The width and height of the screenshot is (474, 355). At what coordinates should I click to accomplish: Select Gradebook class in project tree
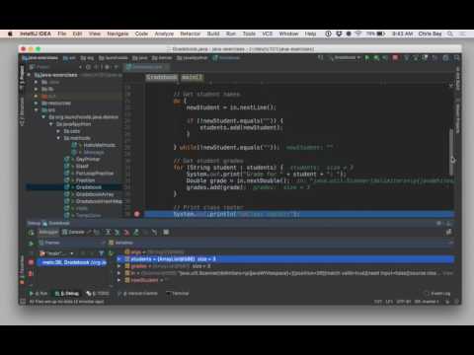[x=89, y=187]
